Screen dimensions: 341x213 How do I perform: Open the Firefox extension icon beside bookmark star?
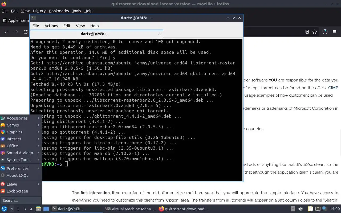click(325, 32)
